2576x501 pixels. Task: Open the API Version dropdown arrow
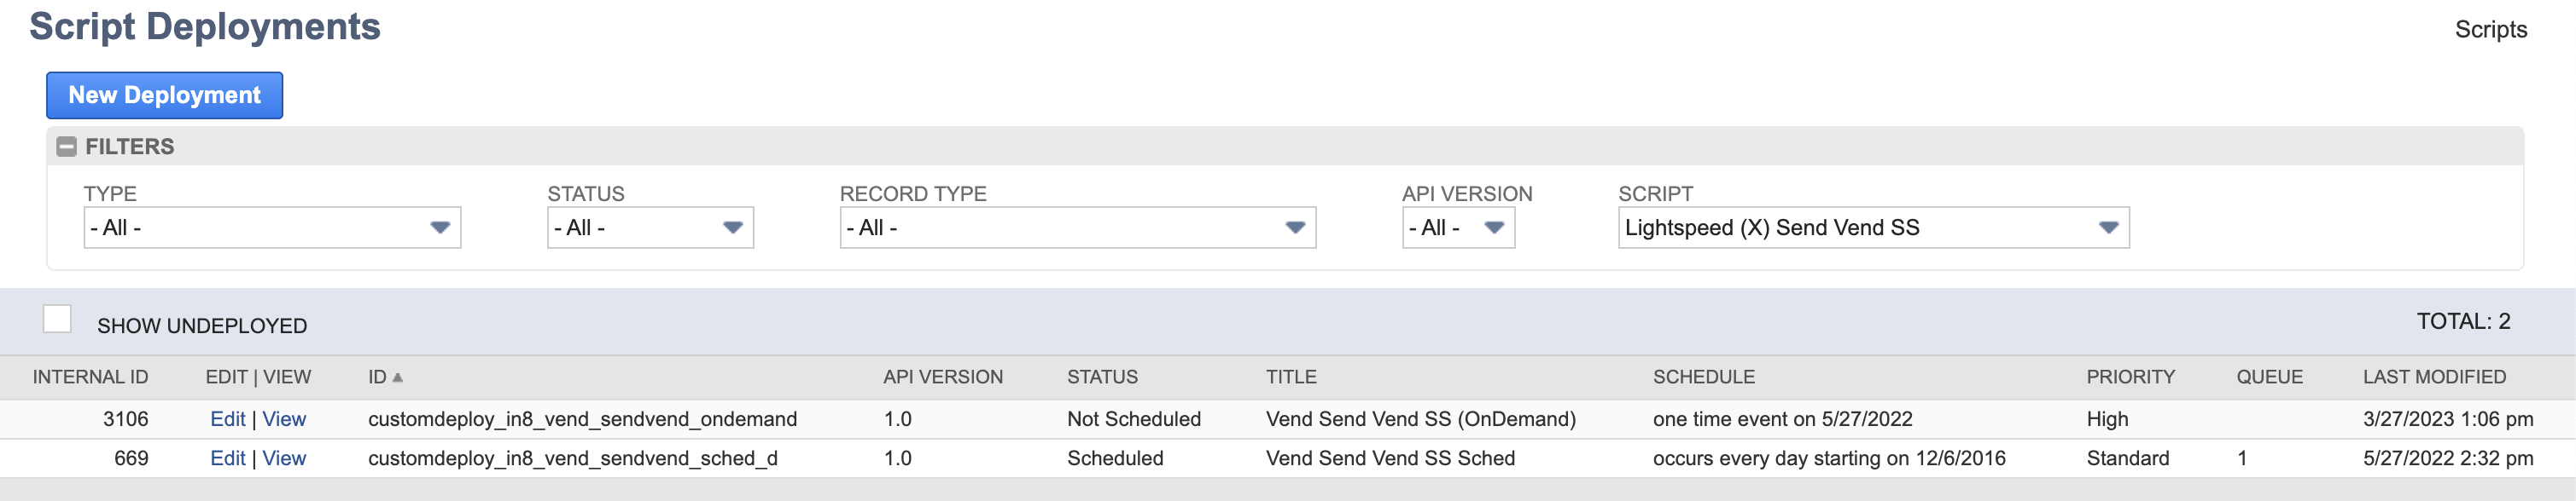click(1494, 227)
